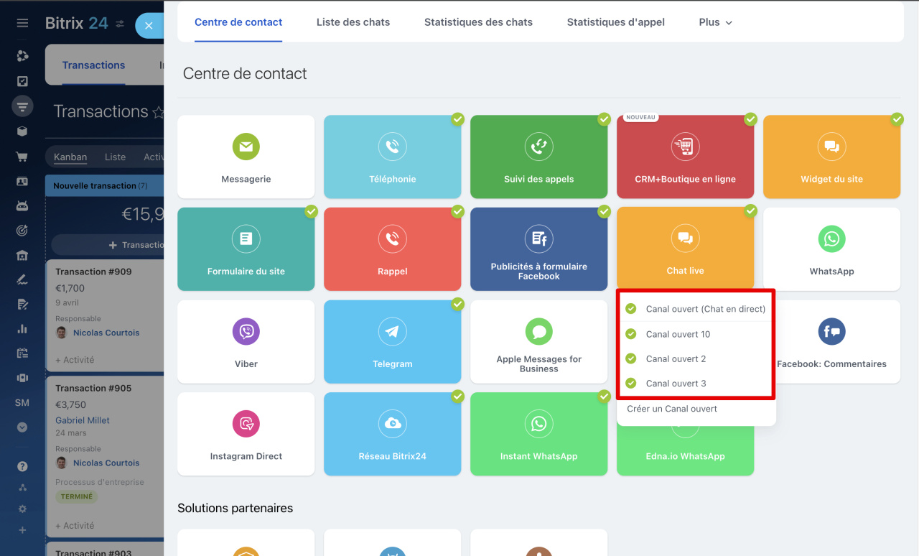Select Canal ouvert 10 menu entry
Screen dimensions: 919x556
click(696, 334)
